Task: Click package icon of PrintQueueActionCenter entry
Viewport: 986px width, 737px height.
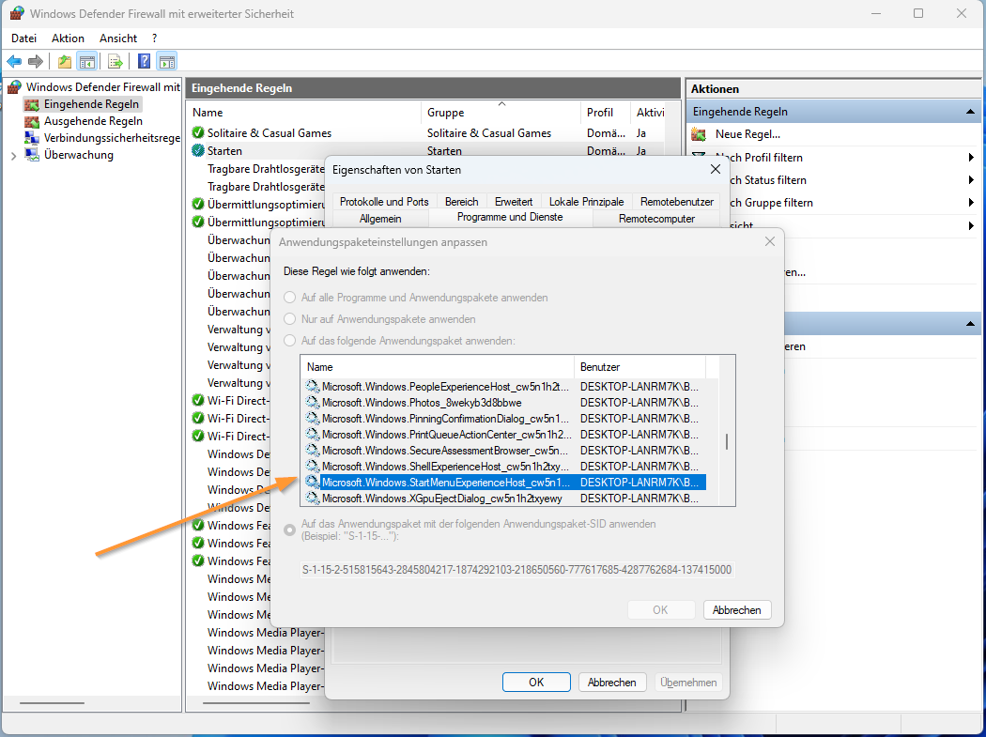Action: 313,435
